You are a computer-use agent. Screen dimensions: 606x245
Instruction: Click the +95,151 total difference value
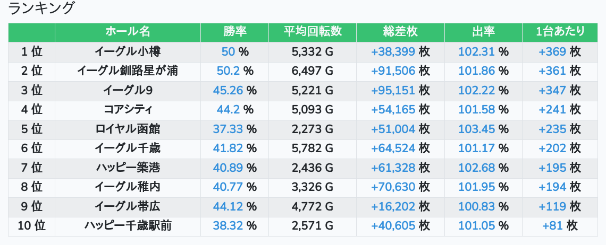pos(393,91)
